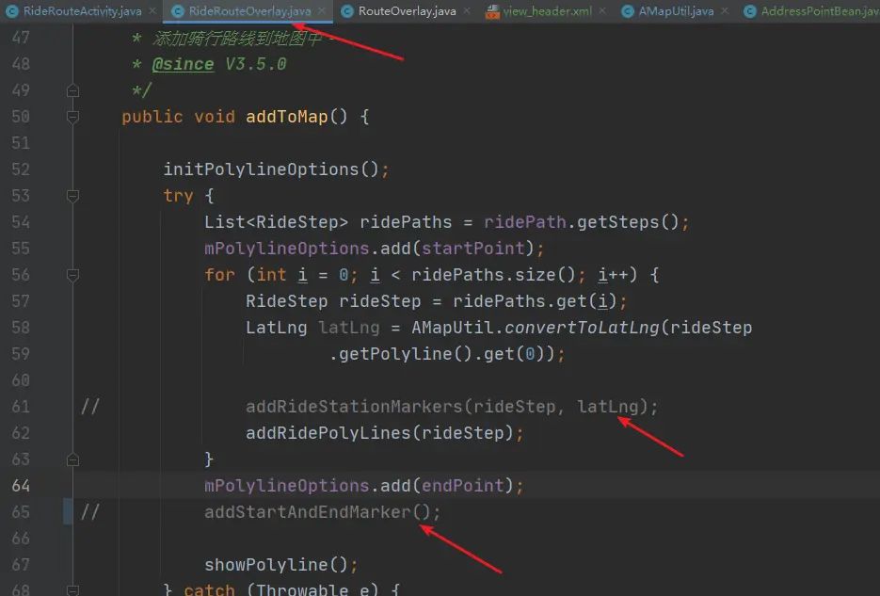Open AMapUtil.java tab
The width and height of the screenshot is (880, 596).
[676, 10]
